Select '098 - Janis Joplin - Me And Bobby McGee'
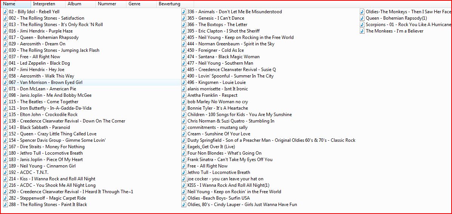452x214 pixels. (x=50, y=95)
